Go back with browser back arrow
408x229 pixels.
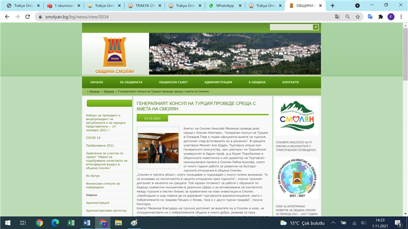pyautogui.click(x=7, y=16)
